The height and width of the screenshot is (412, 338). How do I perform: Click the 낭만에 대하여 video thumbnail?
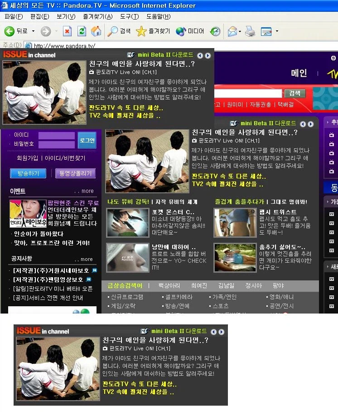click(x=127, y=258)
